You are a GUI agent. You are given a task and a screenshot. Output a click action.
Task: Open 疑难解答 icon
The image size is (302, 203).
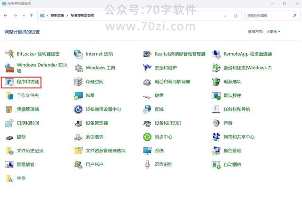click(x=9, y=165)
